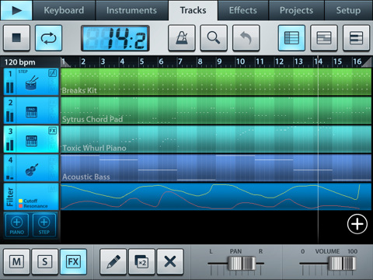
Task: Toggle the loop mode button
Action: (x=48, y=38)
